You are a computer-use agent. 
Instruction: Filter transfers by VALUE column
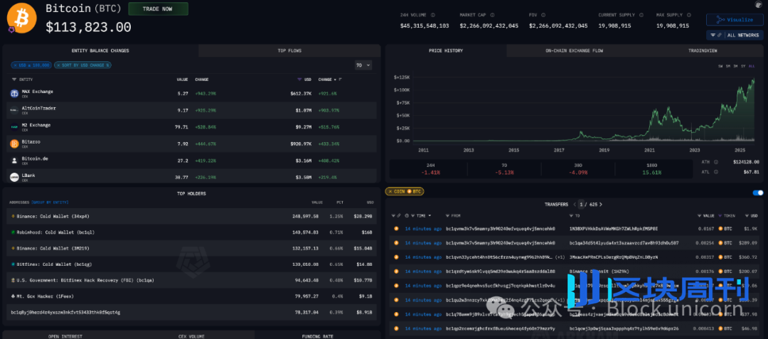pyautogui.click(x=699, y=215)
